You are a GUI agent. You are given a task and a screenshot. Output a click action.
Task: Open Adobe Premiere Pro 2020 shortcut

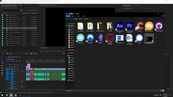129,27
